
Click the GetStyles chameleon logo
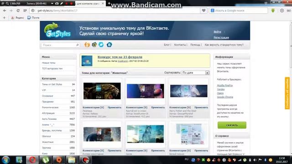57,31
